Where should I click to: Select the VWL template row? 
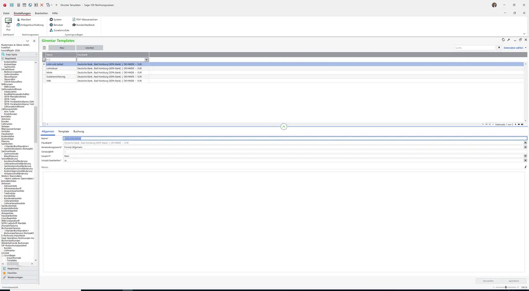pos(283,81)
